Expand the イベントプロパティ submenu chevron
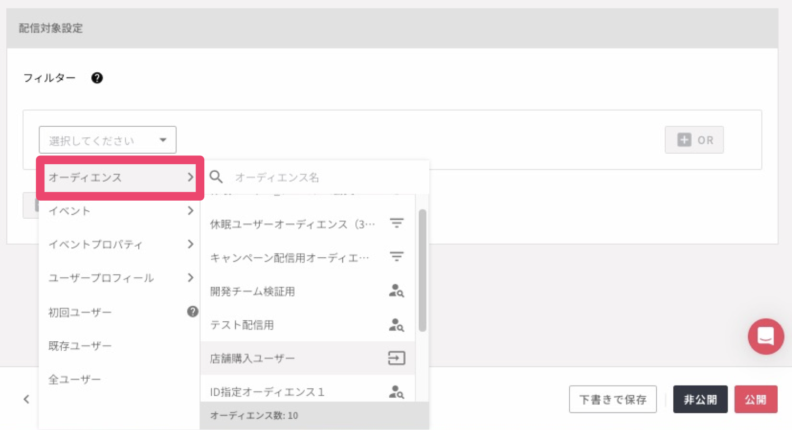Image resolution: width=792 pixels, height=430 pixels. click(x=191, y=244)
